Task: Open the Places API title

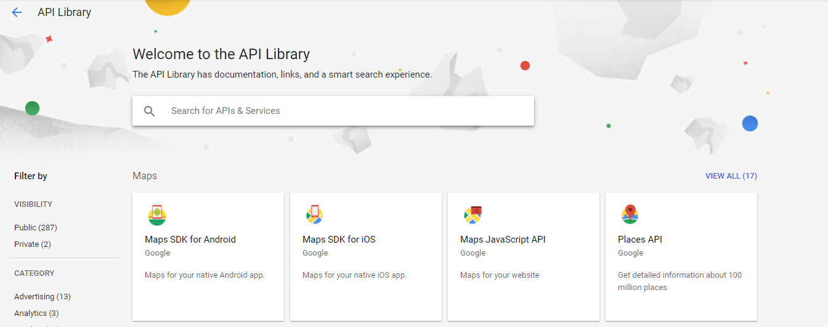Action: tap(640, 240)
